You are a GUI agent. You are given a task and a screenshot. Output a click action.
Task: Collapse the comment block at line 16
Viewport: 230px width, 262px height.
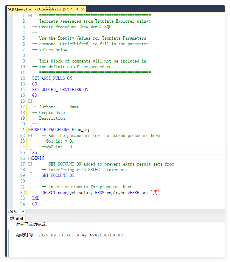click(x=30, y=101)
